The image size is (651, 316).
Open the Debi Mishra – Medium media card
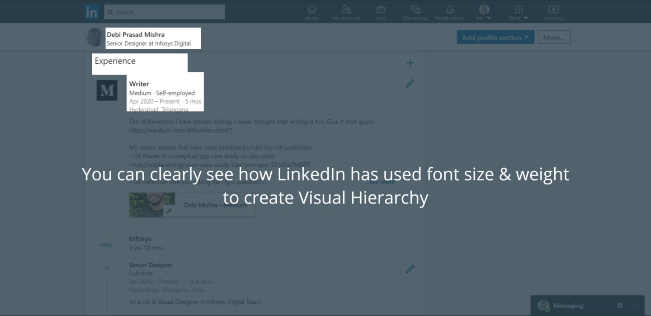click(x=192, y=205)
